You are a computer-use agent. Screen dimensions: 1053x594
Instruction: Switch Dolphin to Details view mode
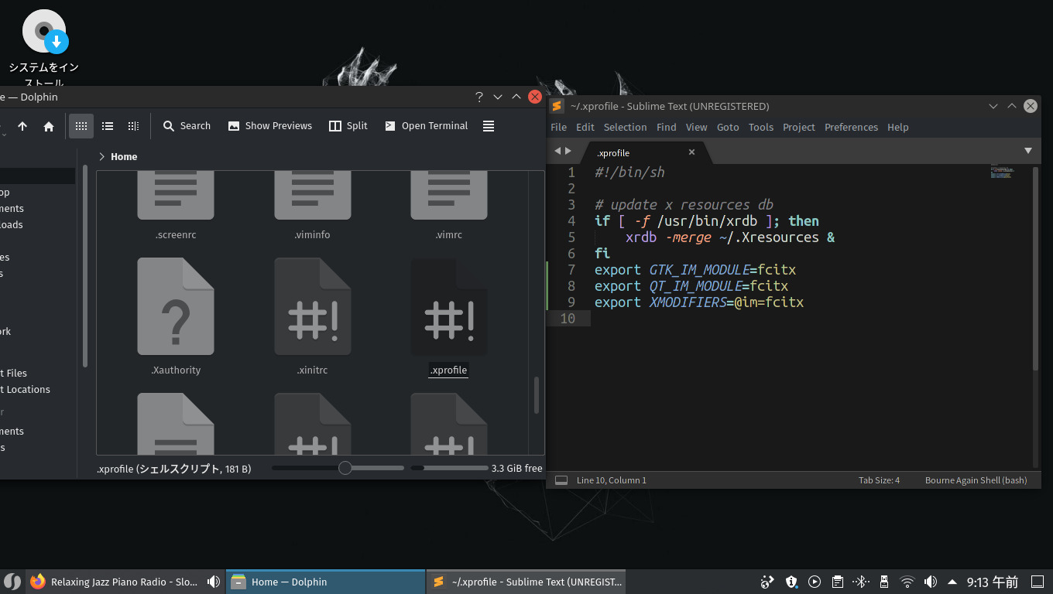(x=133, y=126)
